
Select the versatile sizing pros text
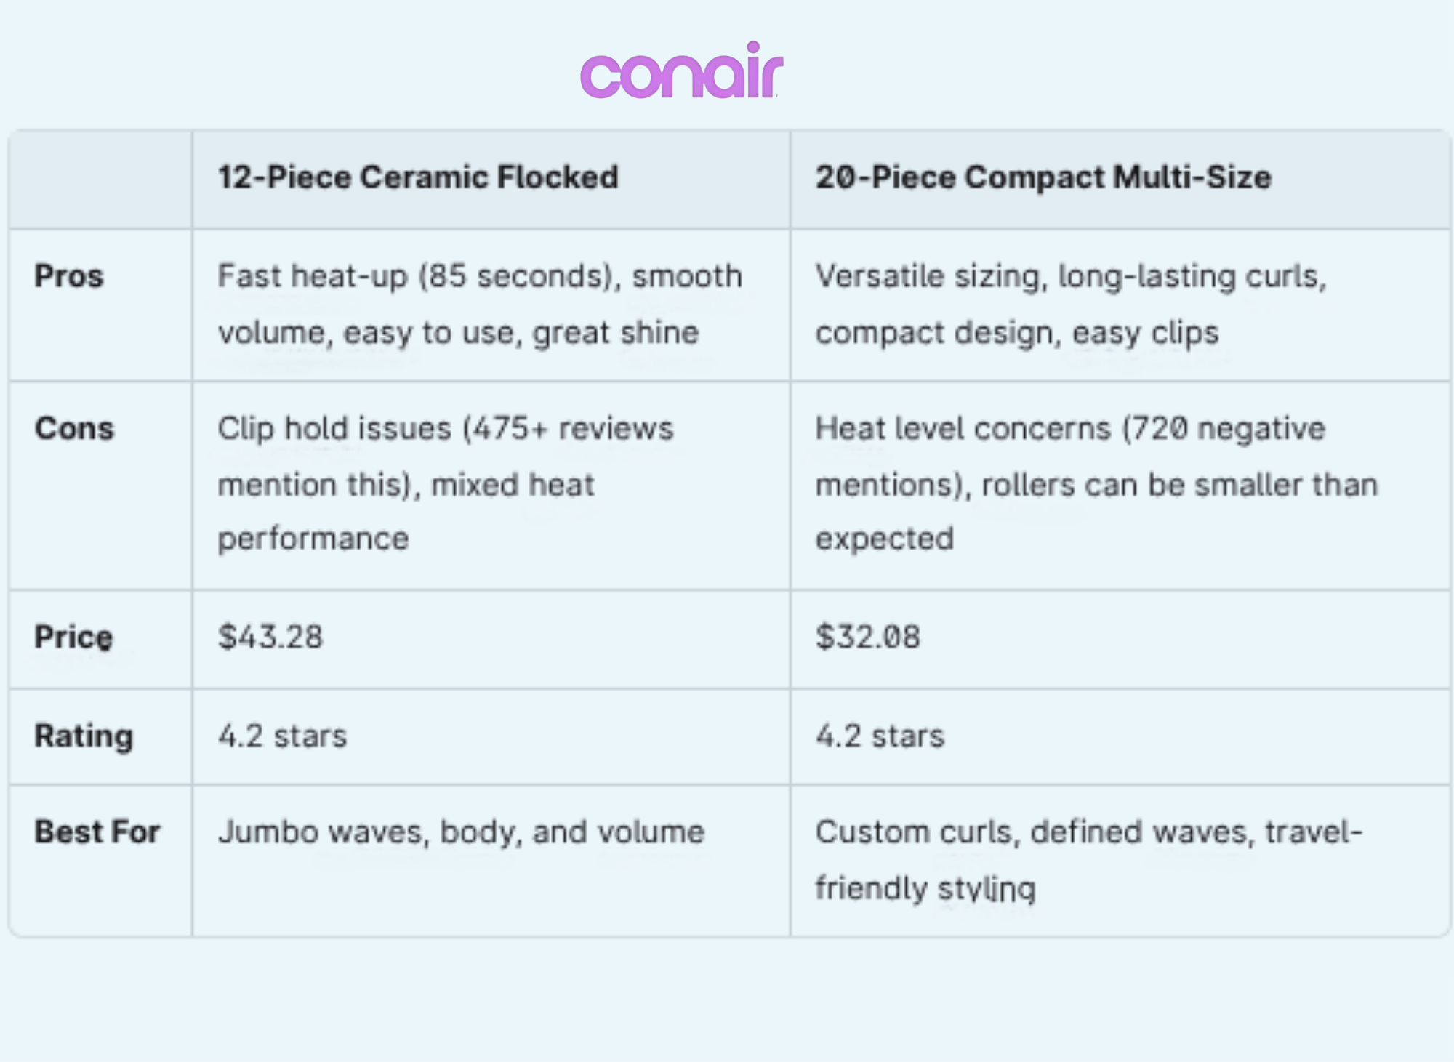click(1070, 304)
